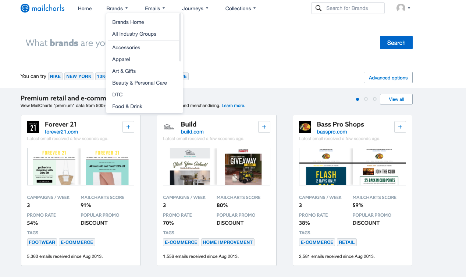Open the Forever 21 brand title
466x277 pixels.
point(61,124)
